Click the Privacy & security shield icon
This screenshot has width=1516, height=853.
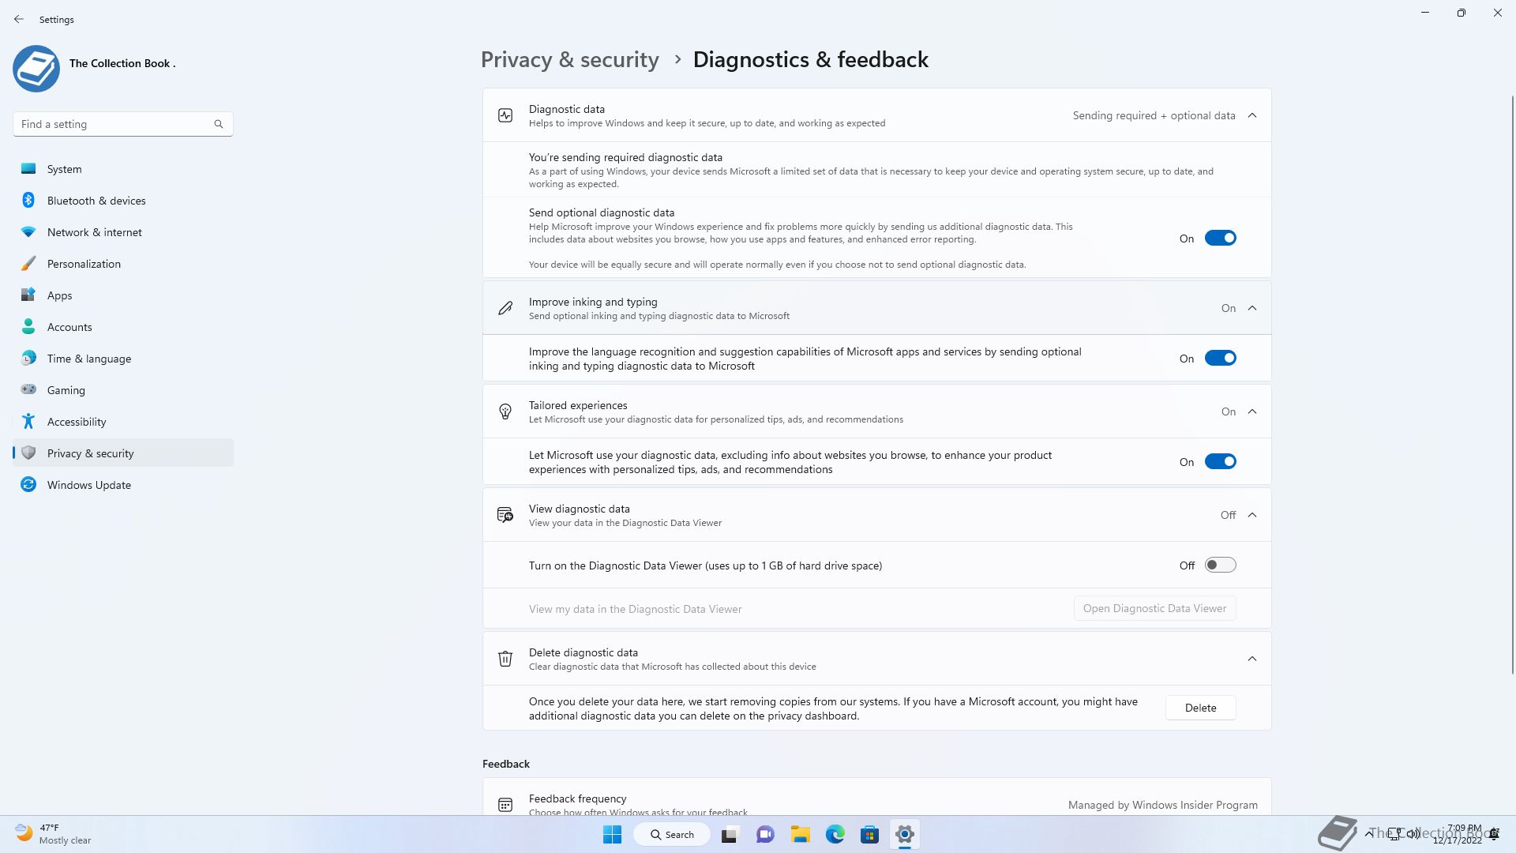(28, 453)
